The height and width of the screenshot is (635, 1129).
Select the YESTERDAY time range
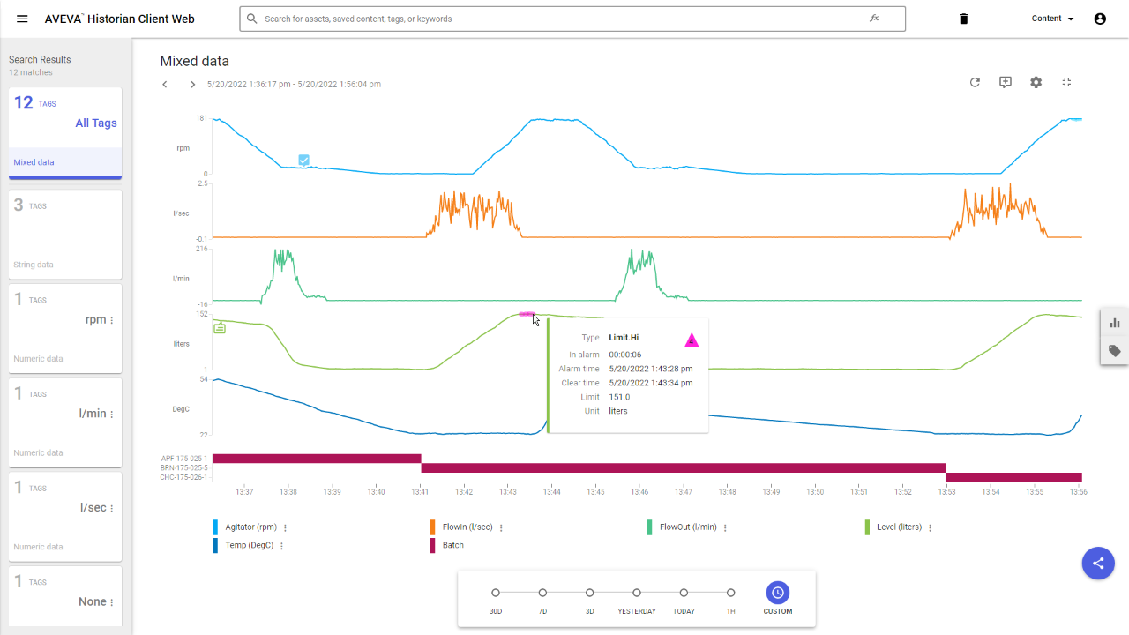pyautogui.click(x=637, y=593)
